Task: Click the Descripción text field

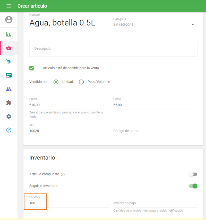Action: [113, 49]
